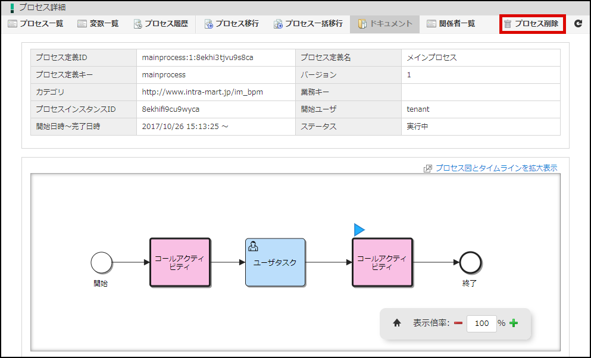Decrease zoom with the red minus icon

(458, 323)
